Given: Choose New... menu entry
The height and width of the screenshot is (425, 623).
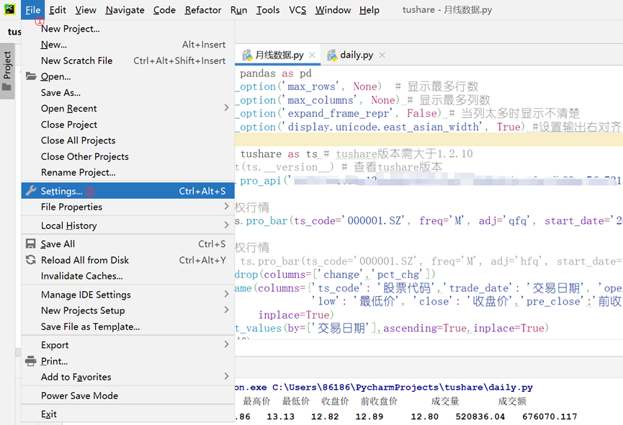Looking at the screenshot, I should pyautogui.click(x=127, y=45).
